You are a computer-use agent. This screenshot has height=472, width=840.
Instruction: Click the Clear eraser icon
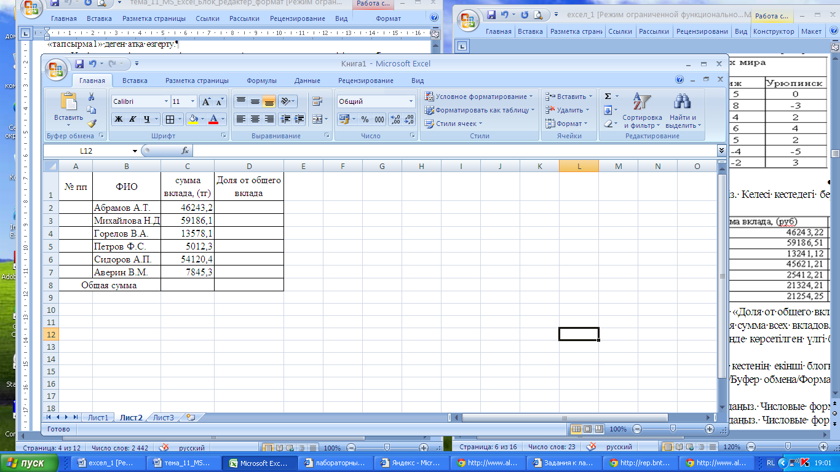pos(608,124)
